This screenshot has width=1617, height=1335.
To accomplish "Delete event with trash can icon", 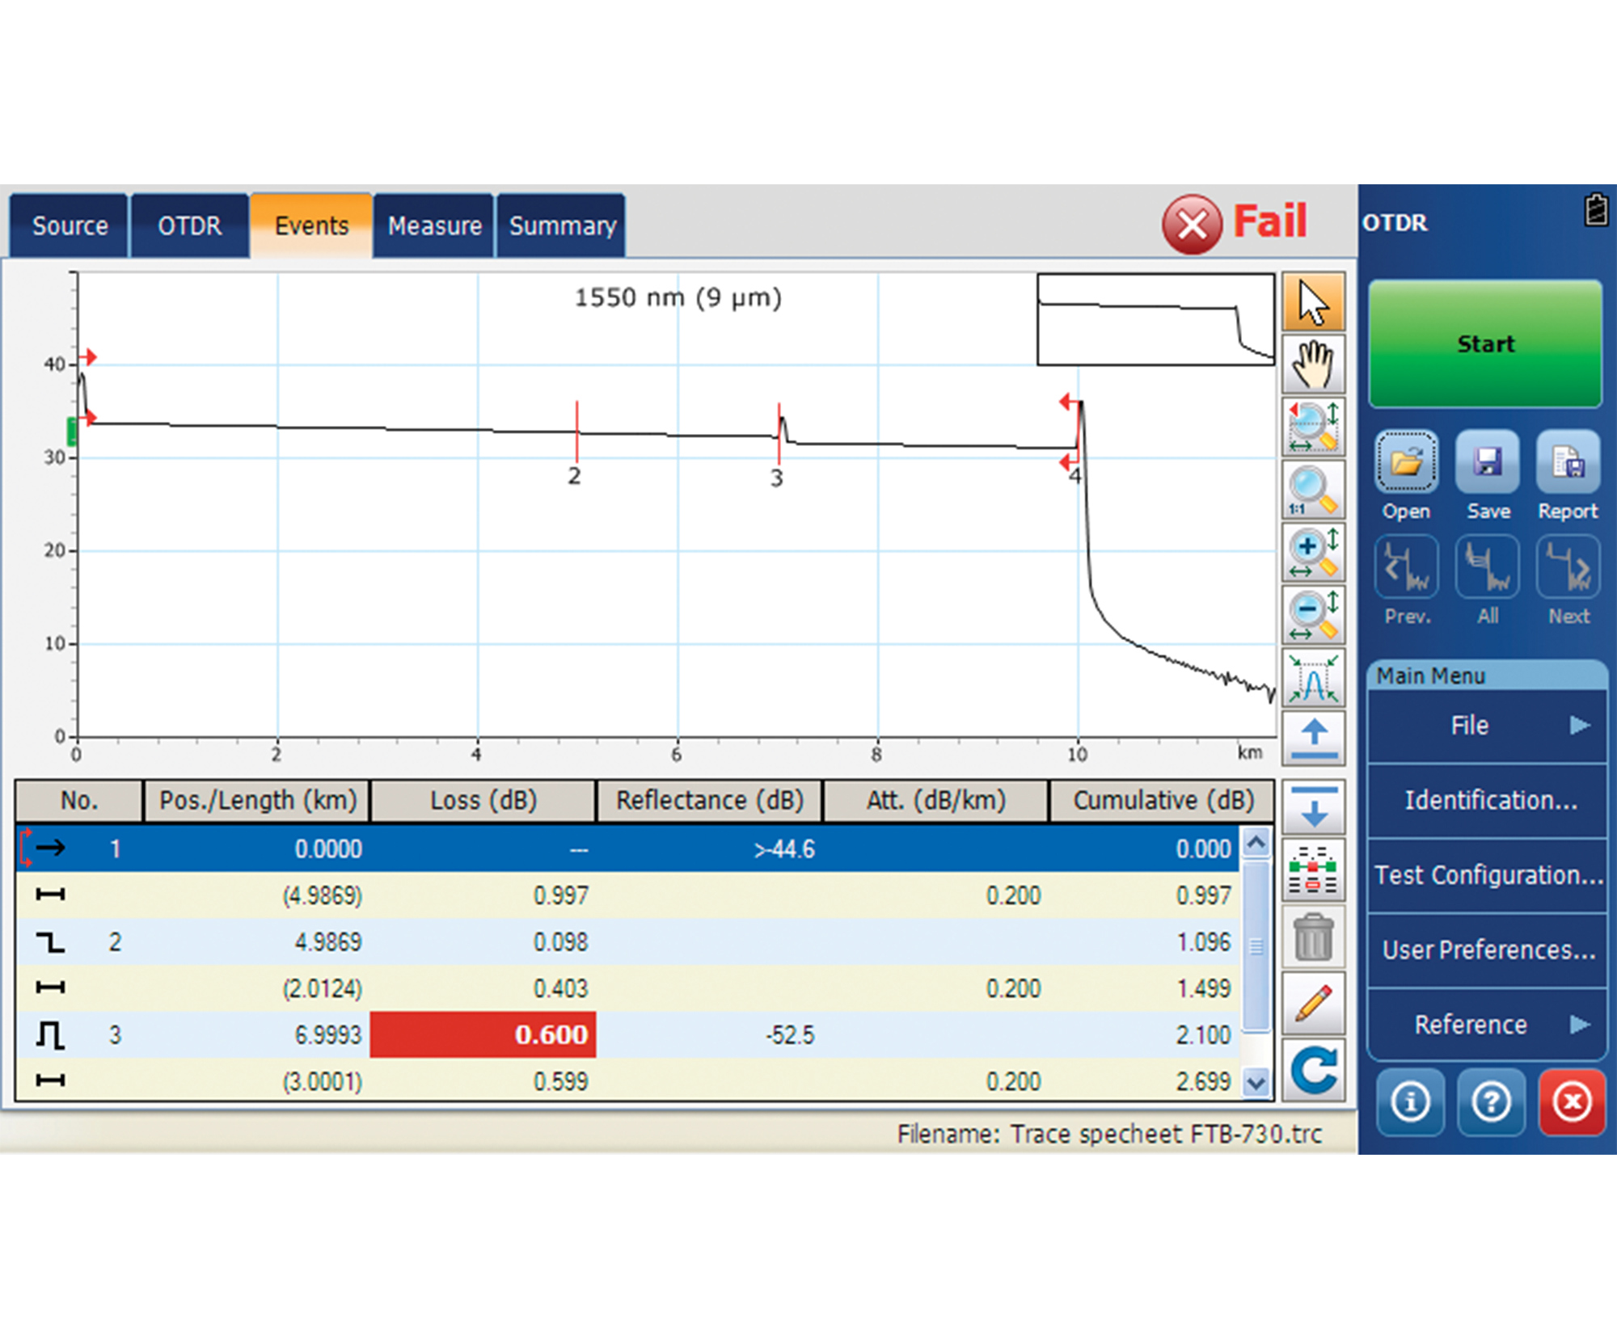I will coord(1313,937).
